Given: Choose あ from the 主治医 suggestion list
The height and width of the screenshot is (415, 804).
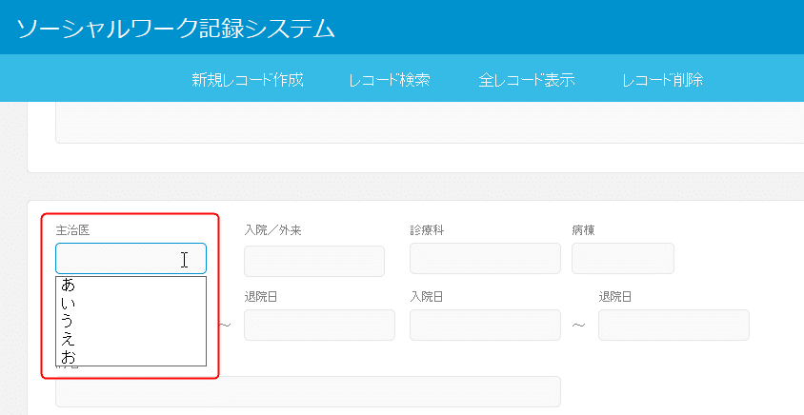Looking at the screenshot, I should click(x=131, y=285).
